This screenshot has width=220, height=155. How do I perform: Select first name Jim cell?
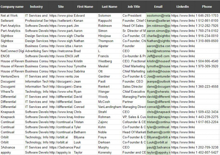85,26
